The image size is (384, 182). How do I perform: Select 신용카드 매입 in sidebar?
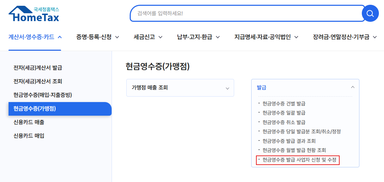tap(29, 136)
